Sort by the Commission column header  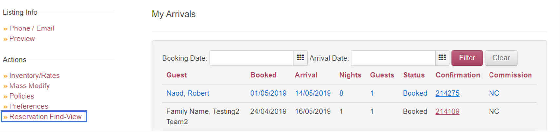pos(510,75)
